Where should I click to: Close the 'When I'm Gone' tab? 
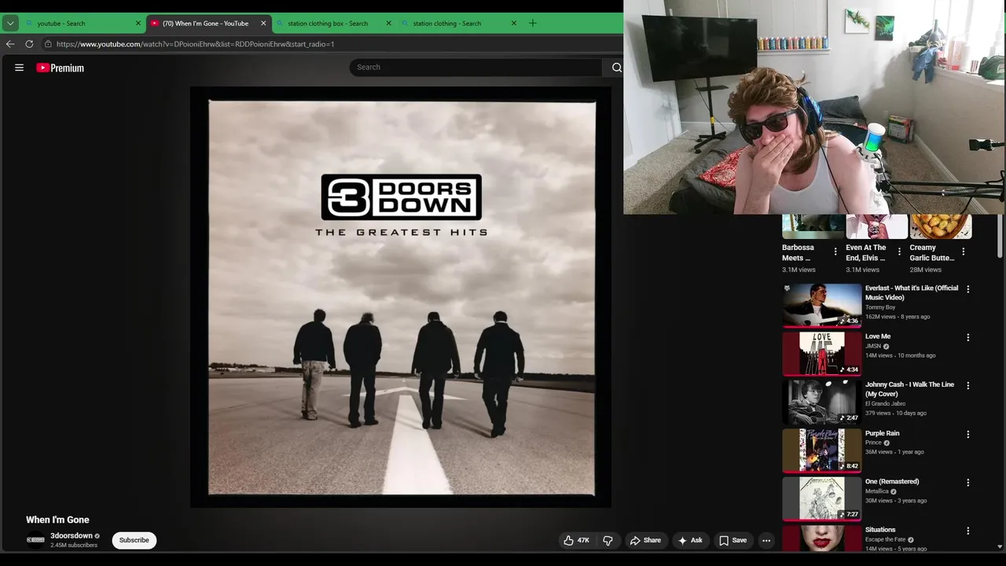coord(263,24)
